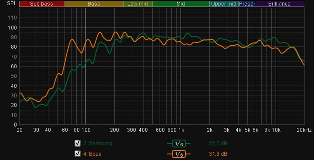Click the blue Presence band label

pos(247,4)
